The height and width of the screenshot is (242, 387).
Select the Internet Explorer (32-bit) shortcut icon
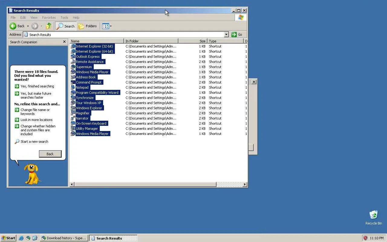(73, 46)
